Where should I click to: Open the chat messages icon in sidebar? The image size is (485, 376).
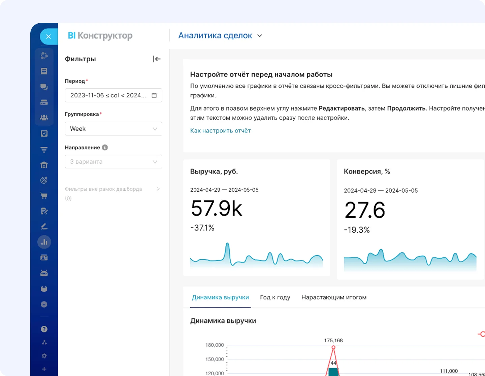point(44,87)
